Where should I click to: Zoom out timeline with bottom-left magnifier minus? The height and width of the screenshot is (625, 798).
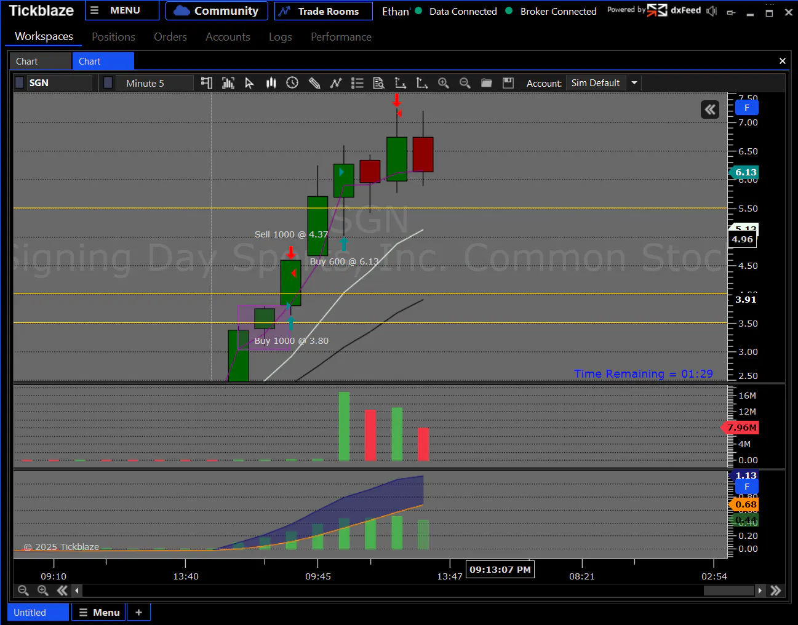pos(23,591)
